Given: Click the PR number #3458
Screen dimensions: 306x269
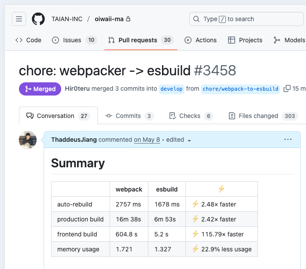Looking at the screenshot, I should tap(215, 70).
